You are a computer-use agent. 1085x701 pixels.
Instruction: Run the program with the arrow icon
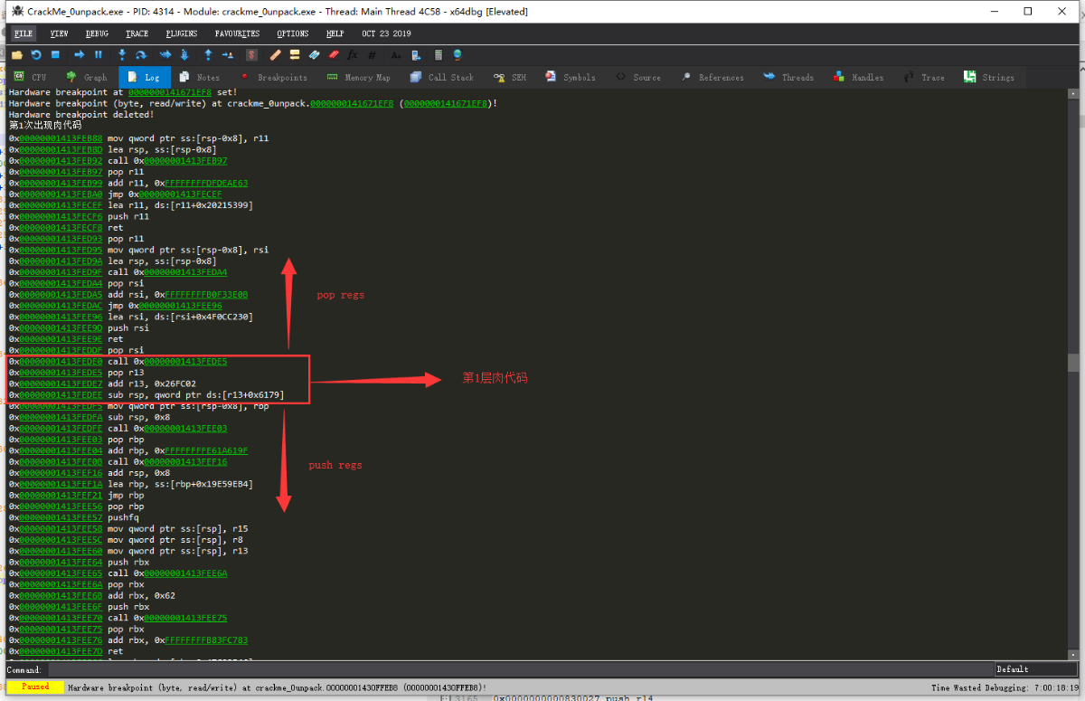point(80,55)
